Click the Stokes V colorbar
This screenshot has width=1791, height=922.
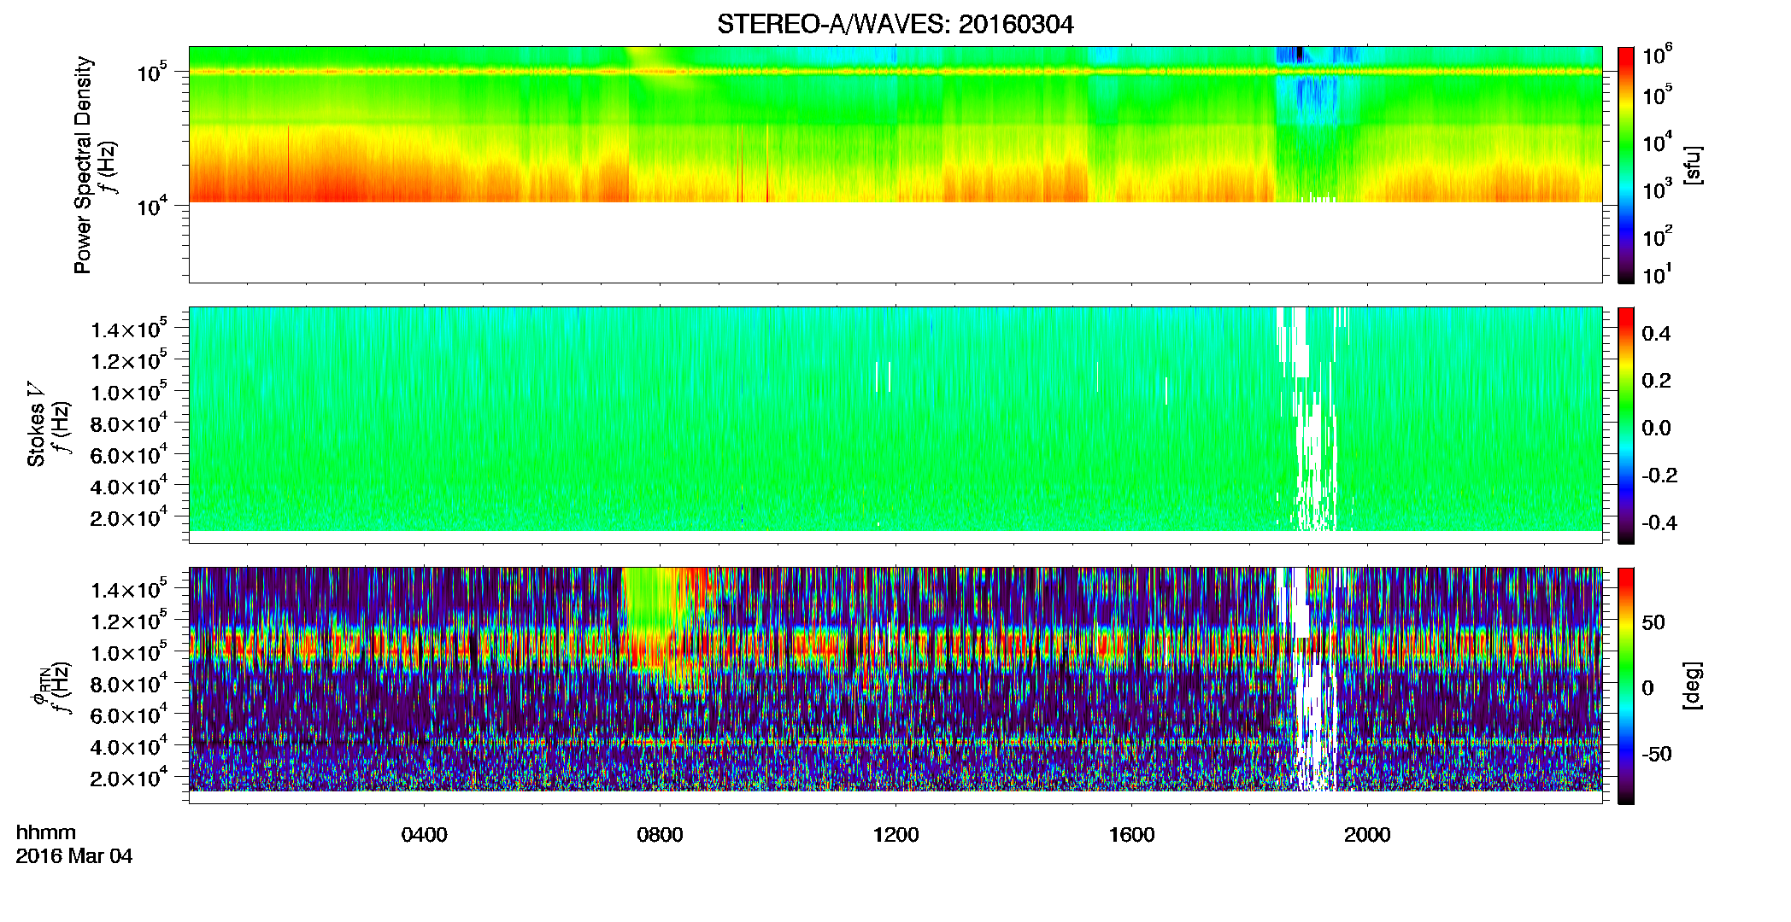[1626, 425]
